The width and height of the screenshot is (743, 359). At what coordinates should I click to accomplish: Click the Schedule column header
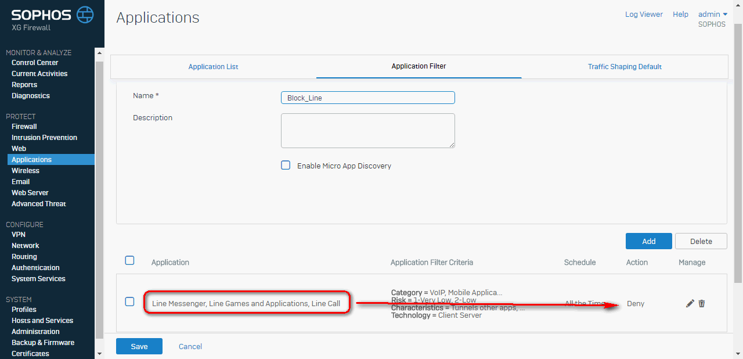pos(580,262)
